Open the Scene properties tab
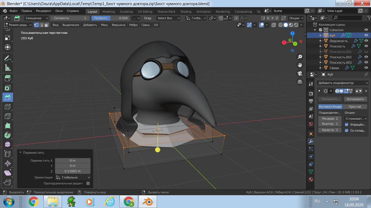The image size is (371, 208). [x=311, y=116]
